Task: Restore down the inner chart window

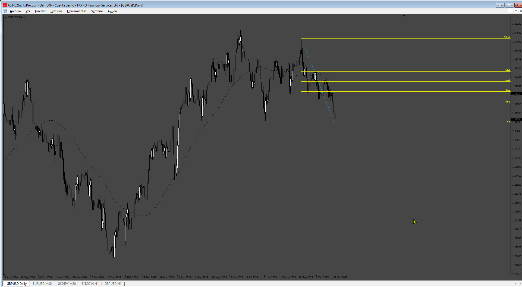Action: point(515,11)
